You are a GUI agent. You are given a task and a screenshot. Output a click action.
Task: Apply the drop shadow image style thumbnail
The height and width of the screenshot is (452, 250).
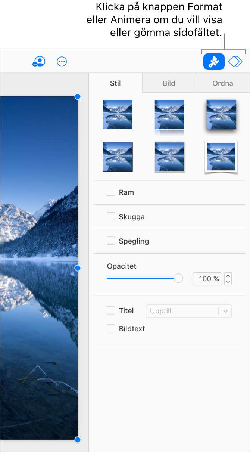click(221, 114)
